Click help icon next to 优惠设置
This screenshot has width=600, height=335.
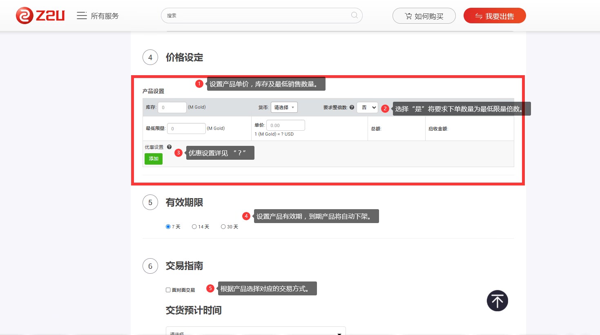pos(169,147)
